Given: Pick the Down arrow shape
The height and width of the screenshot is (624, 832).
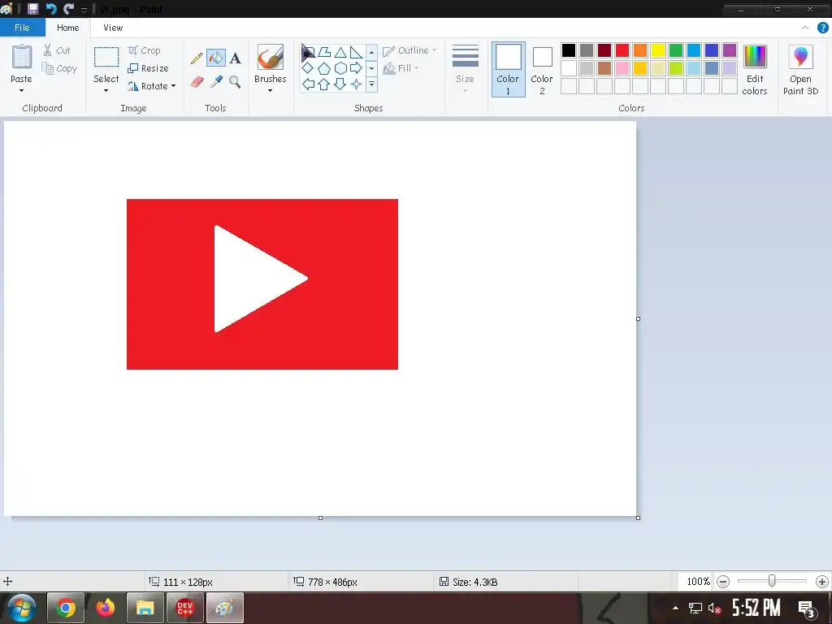Looking at the screenshot, I should (340, 84).
